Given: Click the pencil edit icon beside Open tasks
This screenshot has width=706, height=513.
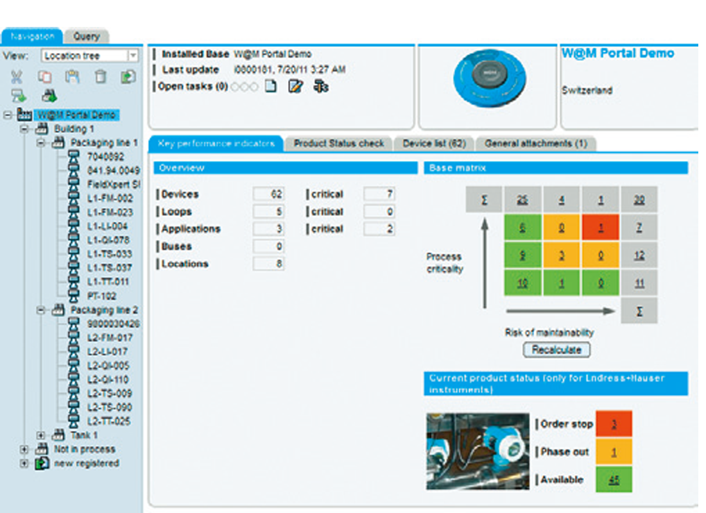Looking at the screenshot, I should pyautogui.click(x=295, y=85).
